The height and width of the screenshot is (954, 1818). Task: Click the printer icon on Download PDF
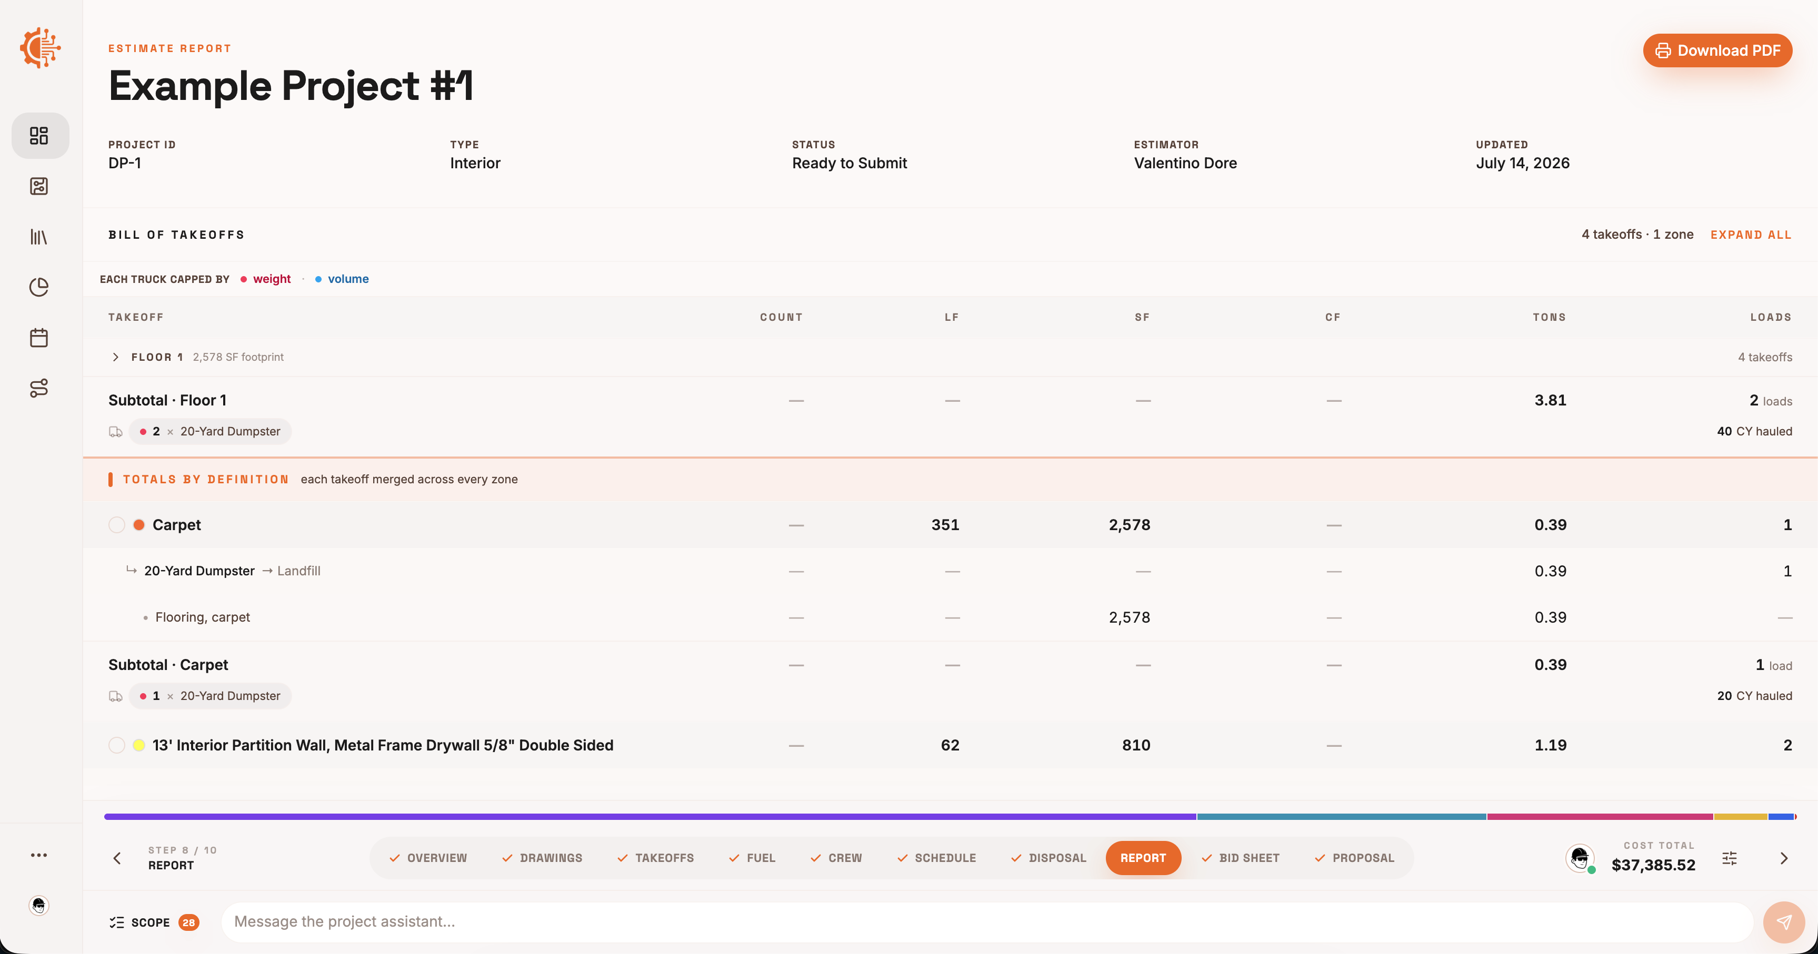1663,51
